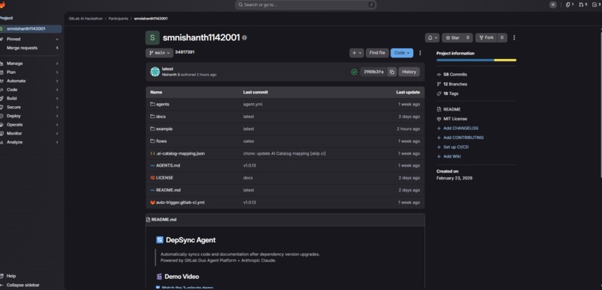The height and width of the screenshot is (290, 602).
Task: Open the Operate sidebar menu
Action: pos(31,125)
